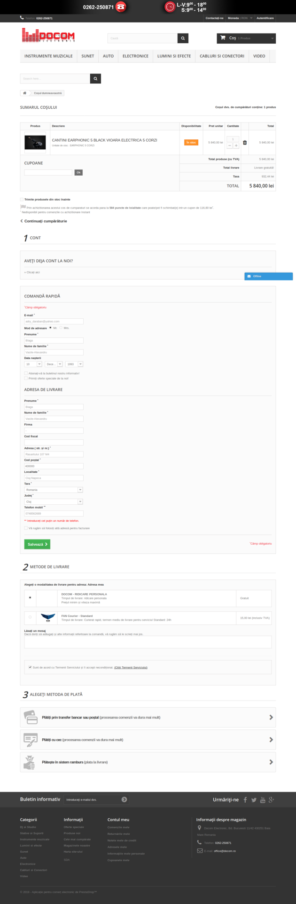Open the Țara country dropdown

tap(54, 490)
